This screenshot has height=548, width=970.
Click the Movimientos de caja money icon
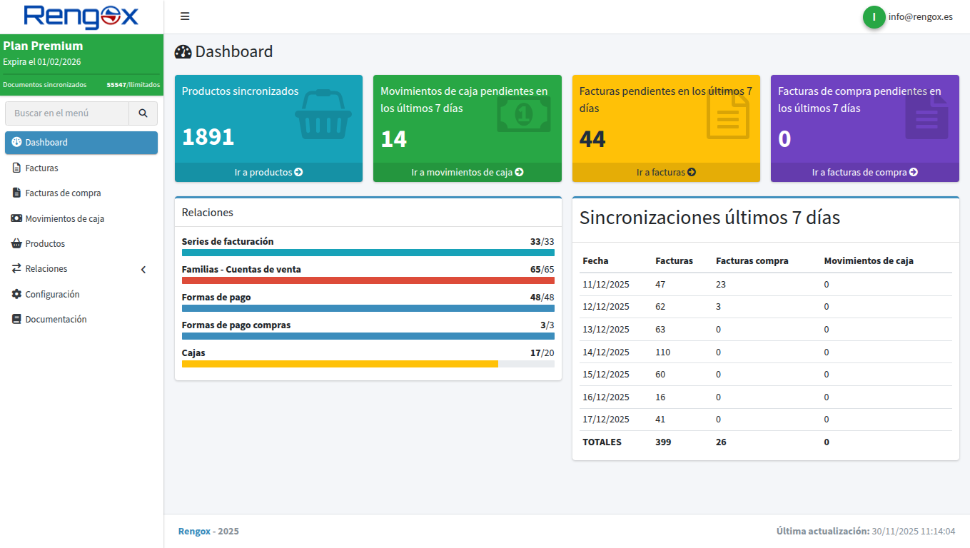click(16, 218)
